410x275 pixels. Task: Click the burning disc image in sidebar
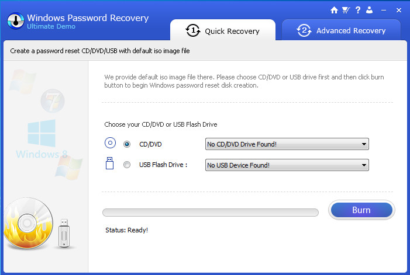pos(28,224)
